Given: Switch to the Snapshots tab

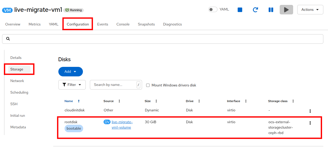Looking at the screenshot, I should coord(146,24).
